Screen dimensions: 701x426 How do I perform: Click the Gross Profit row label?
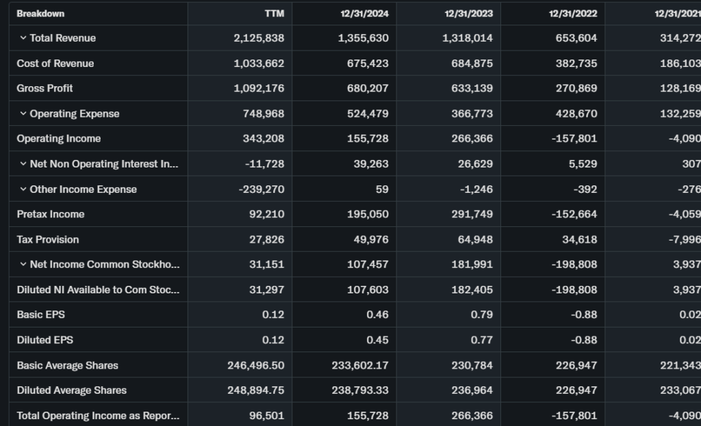(x=45, y=88)
